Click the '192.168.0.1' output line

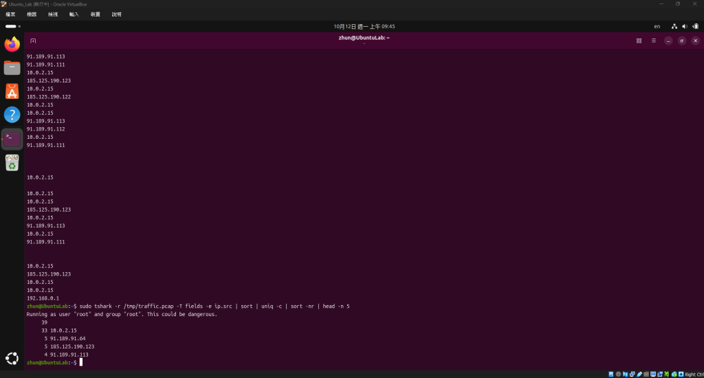point(43,298)
